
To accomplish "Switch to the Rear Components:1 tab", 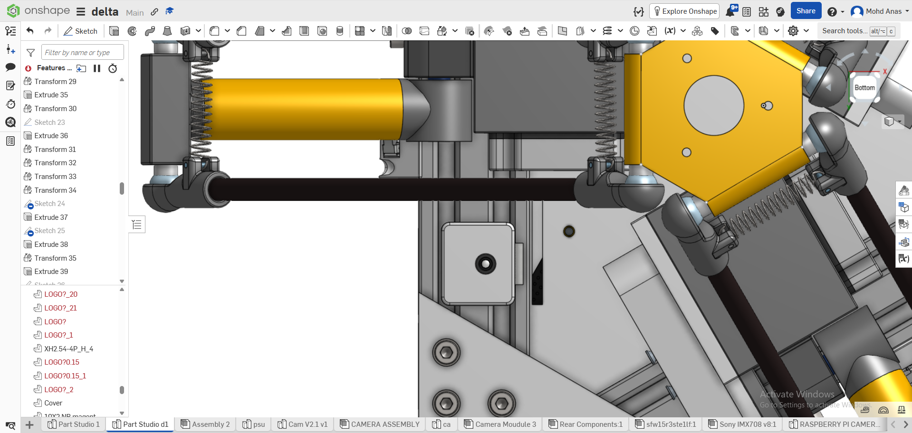I will pyautogui.click(x=586, y=424).
